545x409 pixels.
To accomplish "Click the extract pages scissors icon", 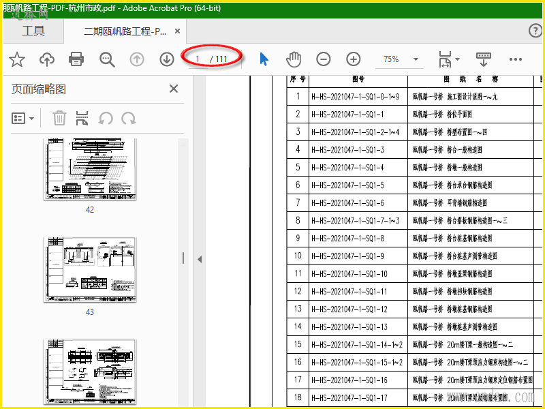I will pyautogui.click(x=82, y=118).
